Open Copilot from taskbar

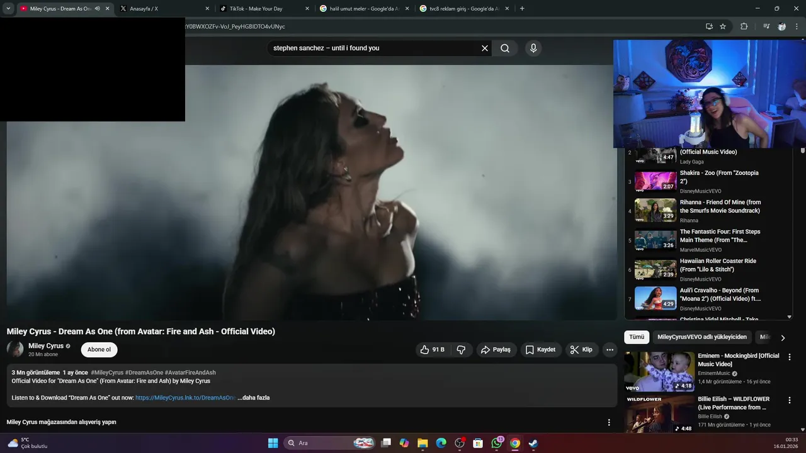[x=404, y=443]
